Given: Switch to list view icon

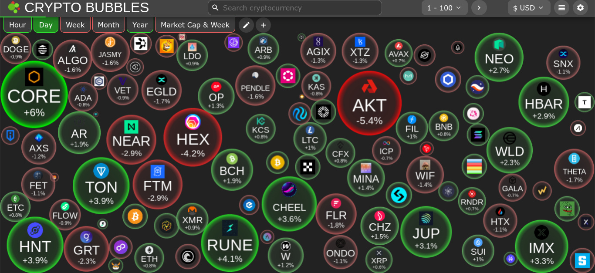Looking at the screenshot, I should (x=561, y=8).
